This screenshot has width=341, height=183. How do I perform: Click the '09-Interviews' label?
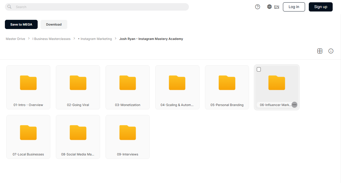(128, 154)
